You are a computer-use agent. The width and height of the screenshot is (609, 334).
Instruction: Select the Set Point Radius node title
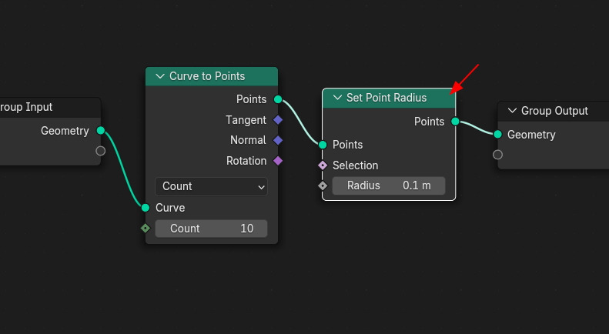pos(386,98)
